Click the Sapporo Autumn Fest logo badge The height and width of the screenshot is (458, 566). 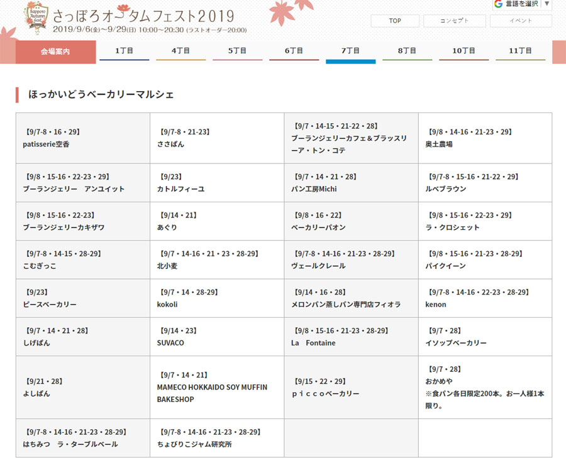coord(36,18)
